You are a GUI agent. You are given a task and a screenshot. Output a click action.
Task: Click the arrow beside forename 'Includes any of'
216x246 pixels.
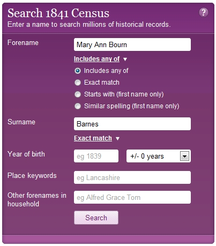tap(125, 59)
